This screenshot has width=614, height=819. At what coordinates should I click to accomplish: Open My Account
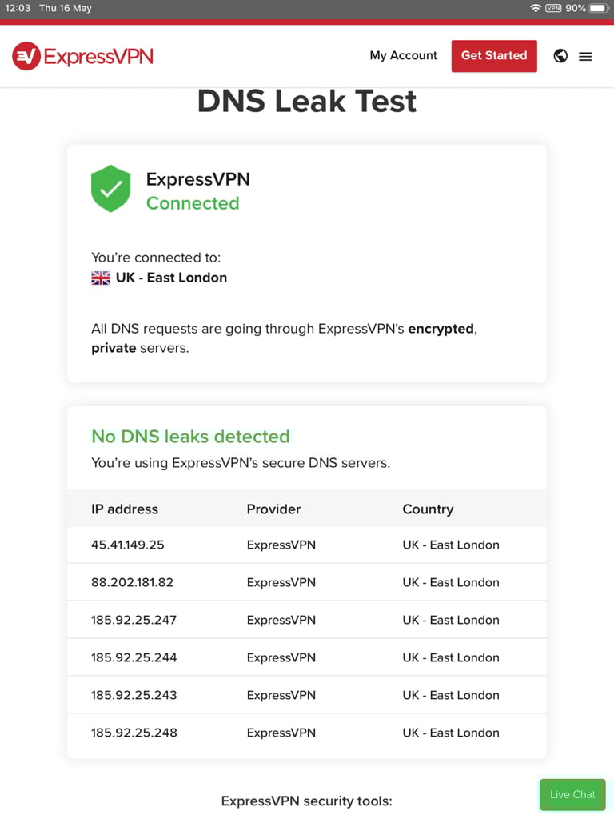(x=403, y=55)
